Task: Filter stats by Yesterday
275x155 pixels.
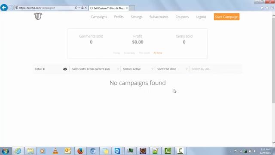Action: coord(129,53)
